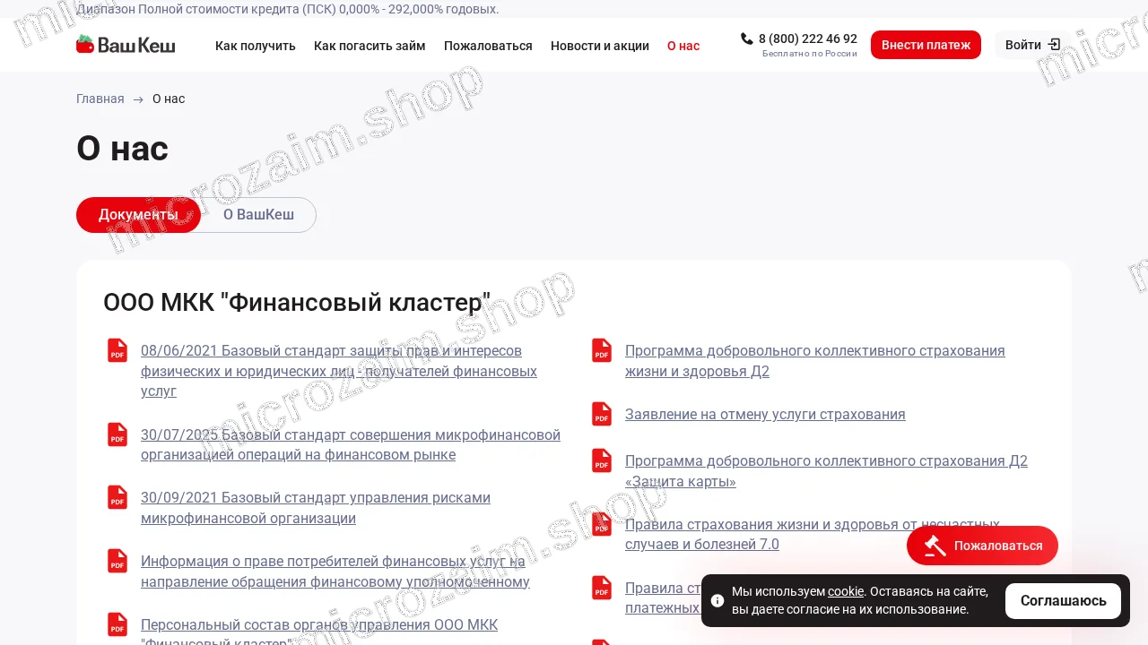Open Пожаловаться in the top navigation
The image size is (1148, 645).
pyautogui.click(x=488, y=46)
